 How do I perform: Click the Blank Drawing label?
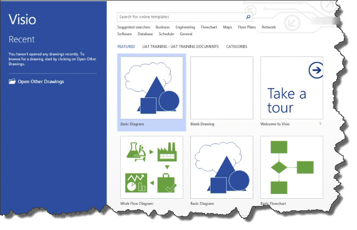202,124
